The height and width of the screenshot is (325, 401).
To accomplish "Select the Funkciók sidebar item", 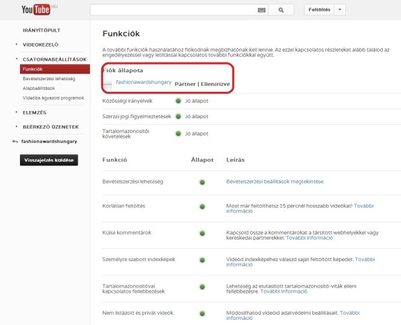I will [55, 69].
